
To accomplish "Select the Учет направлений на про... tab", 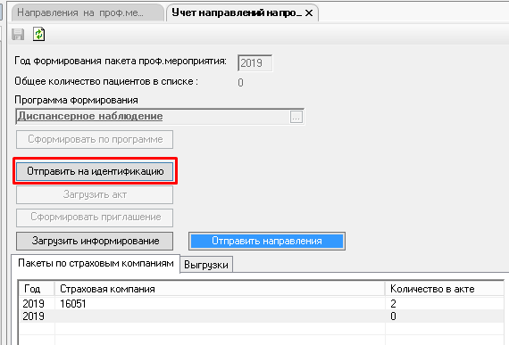I will tap(237, 12).
